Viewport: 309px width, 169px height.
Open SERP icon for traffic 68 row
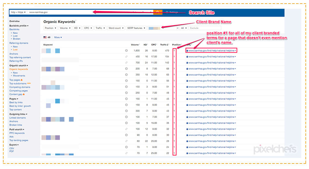[126, 68]
